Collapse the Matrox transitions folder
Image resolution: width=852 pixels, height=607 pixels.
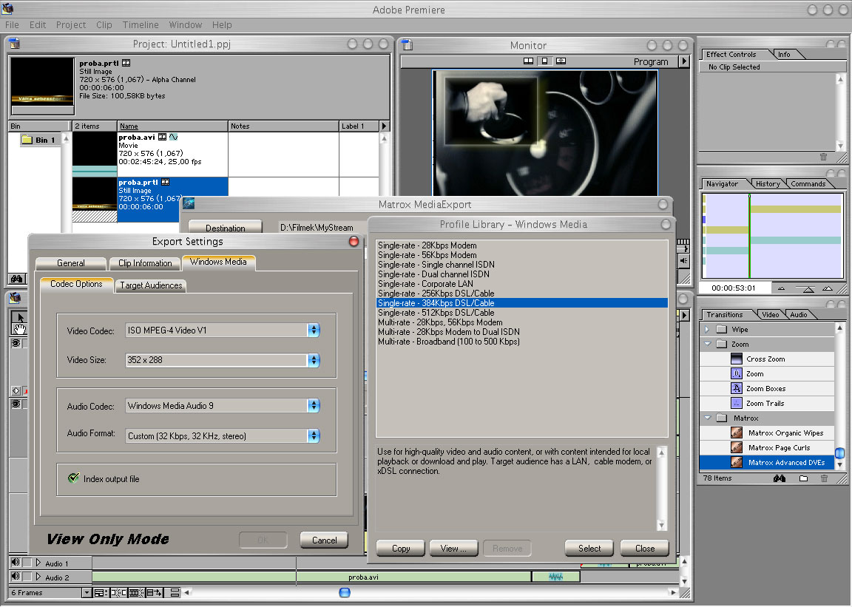[x=708, y=418]
